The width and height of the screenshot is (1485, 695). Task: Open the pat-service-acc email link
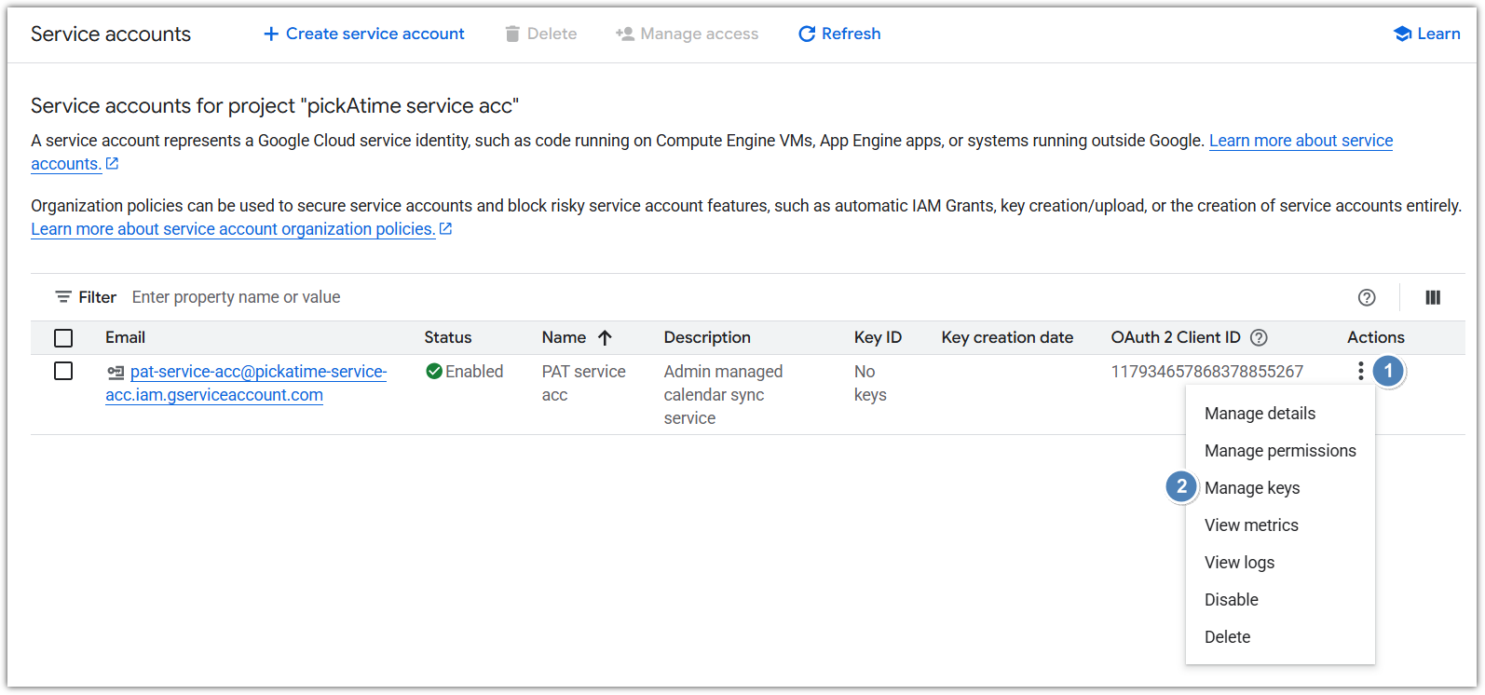point(258,372)
